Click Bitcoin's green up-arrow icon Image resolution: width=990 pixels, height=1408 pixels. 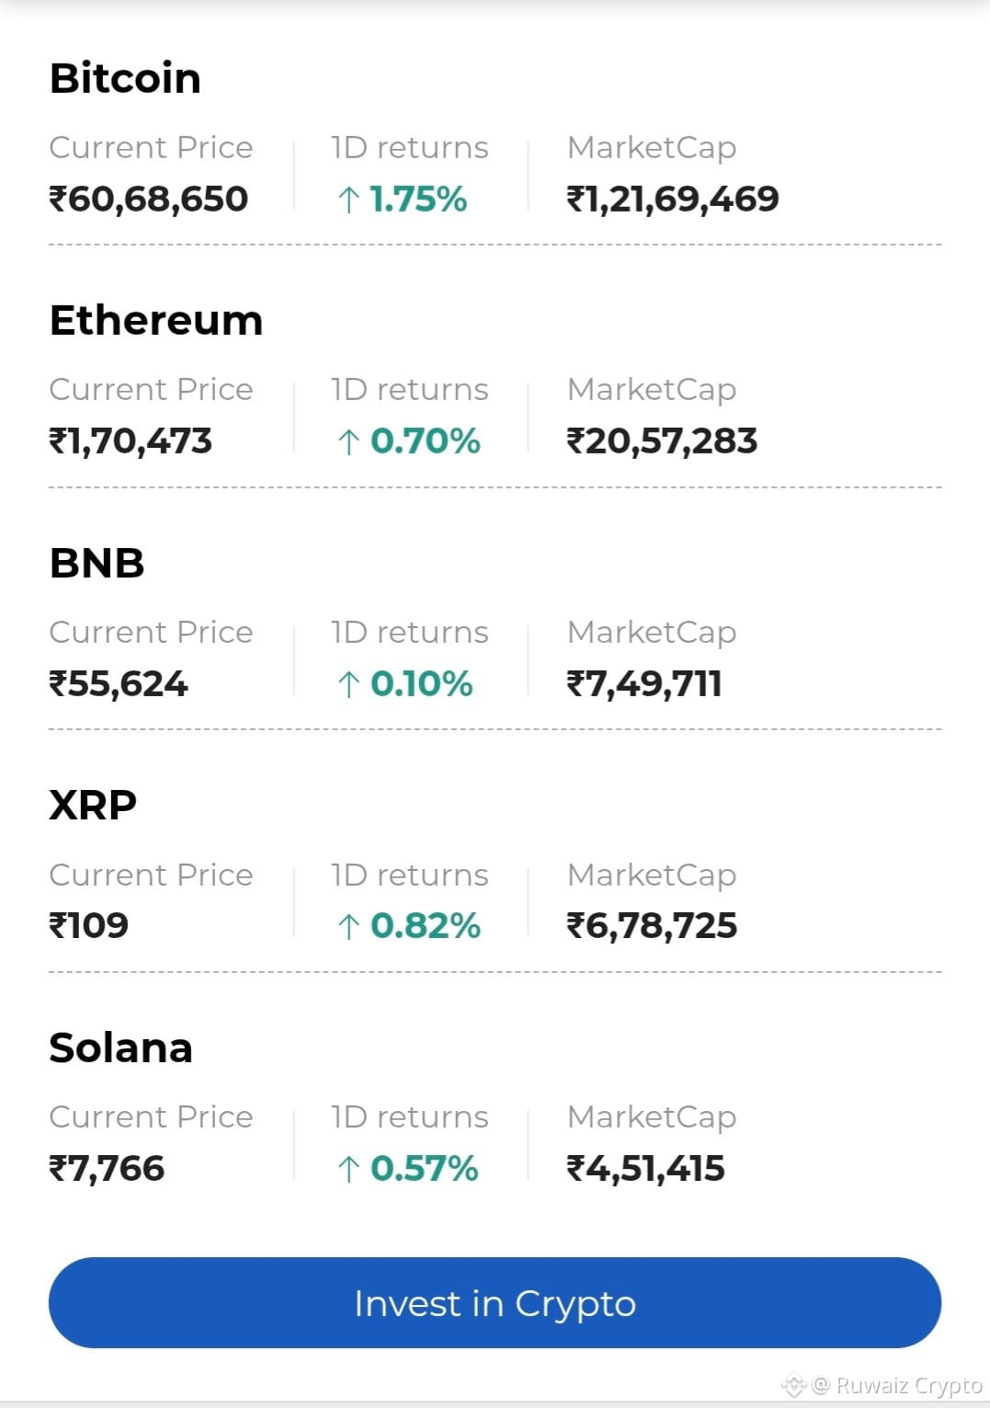[x=348, y=200]
